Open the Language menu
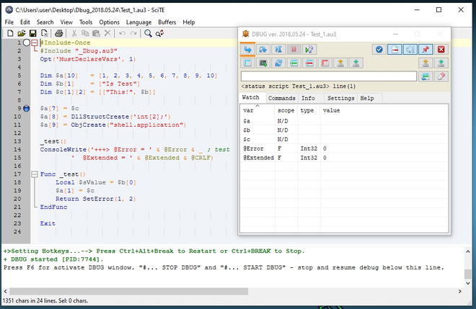Image resolution: width=476 pixels, height=309 pixels. pos(138,22)
